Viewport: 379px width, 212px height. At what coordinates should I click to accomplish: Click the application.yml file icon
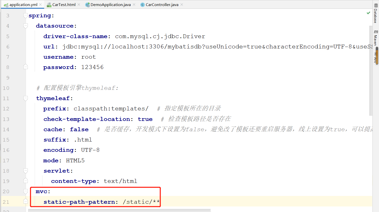tap(6, 5)
